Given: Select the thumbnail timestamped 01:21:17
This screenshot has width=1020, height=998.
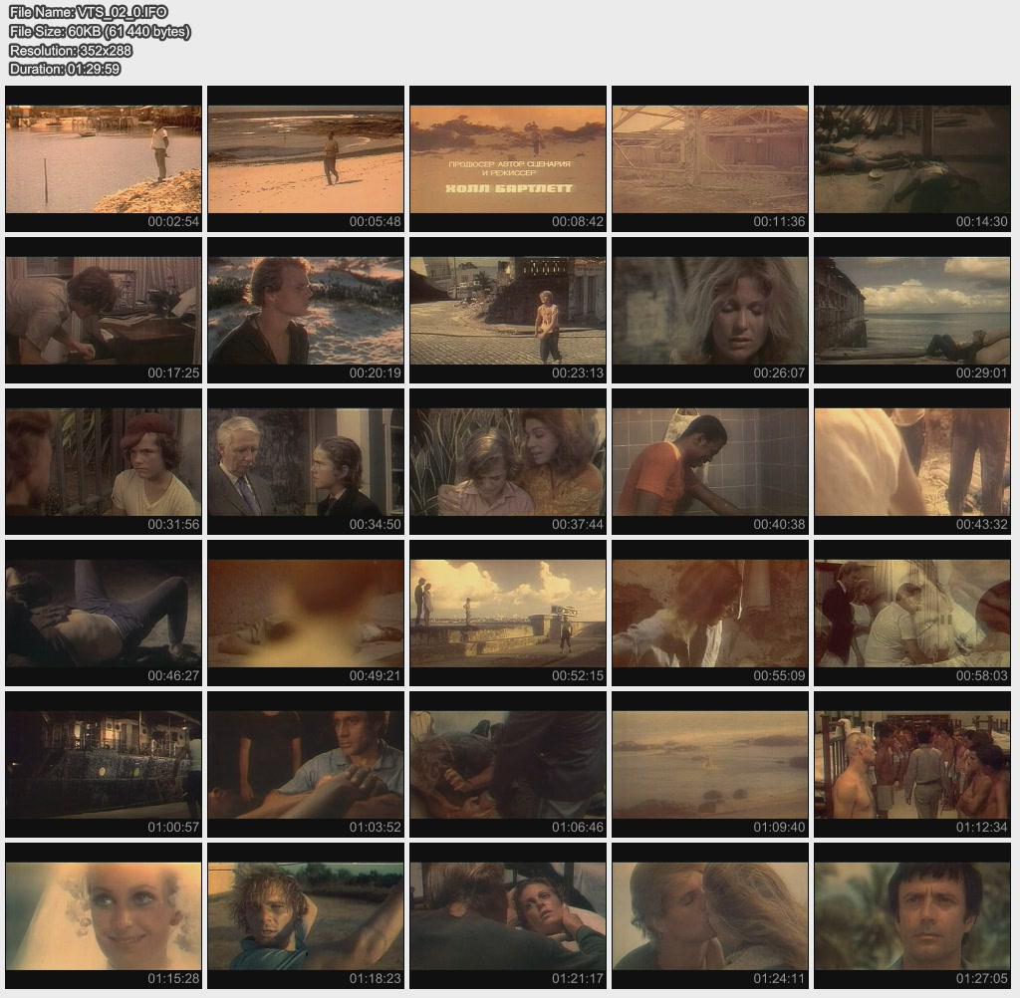Looking at the screenshot, I should tap(508, 916).
